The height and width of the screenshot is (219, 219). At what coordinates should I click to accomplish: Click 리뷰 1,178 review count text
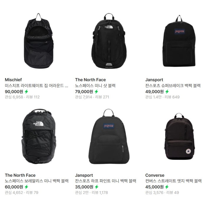point(100,192)
